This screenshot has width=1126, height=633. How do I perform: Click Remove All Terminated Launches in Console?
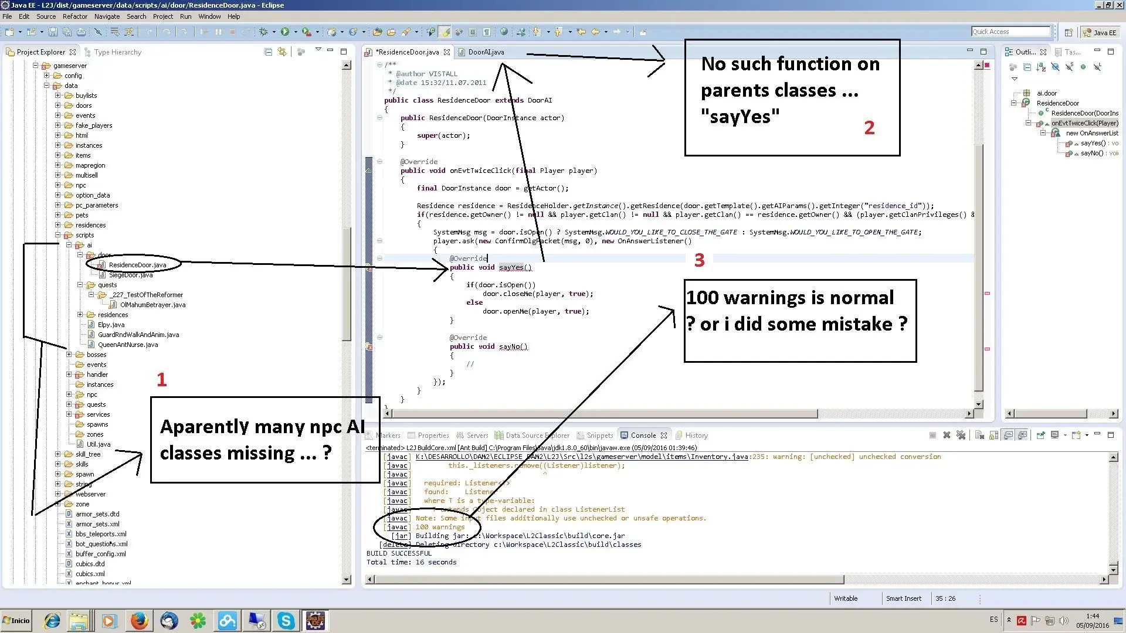click(x=961, y=435)
